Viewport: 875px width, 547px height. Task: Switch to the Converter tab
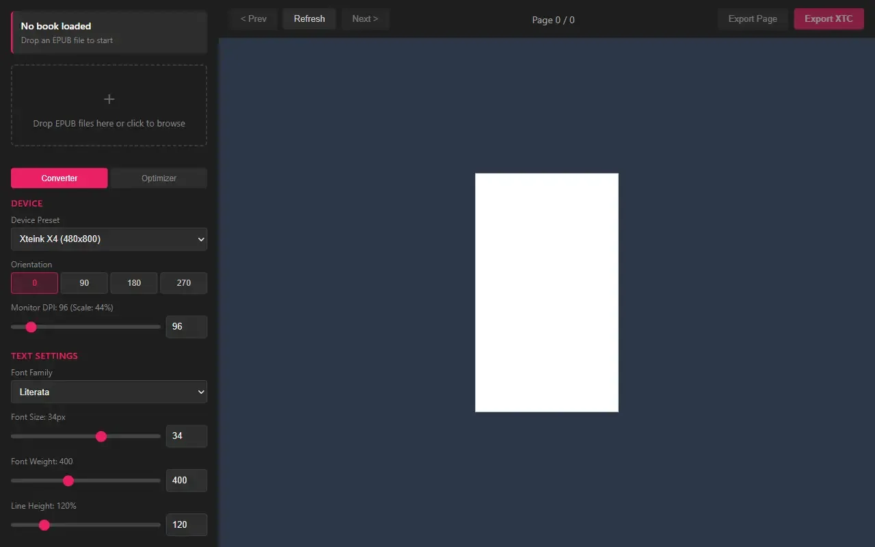(59, 178)
